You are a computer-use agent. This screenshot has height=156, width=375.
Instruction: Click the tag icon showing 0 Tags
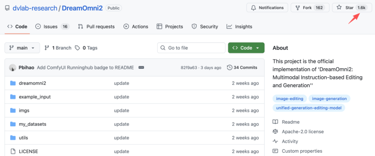(77, 48)
